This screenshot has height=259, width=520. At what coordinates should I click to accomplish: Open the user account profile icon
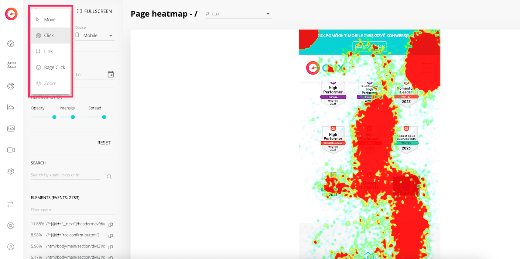point(11,247)
